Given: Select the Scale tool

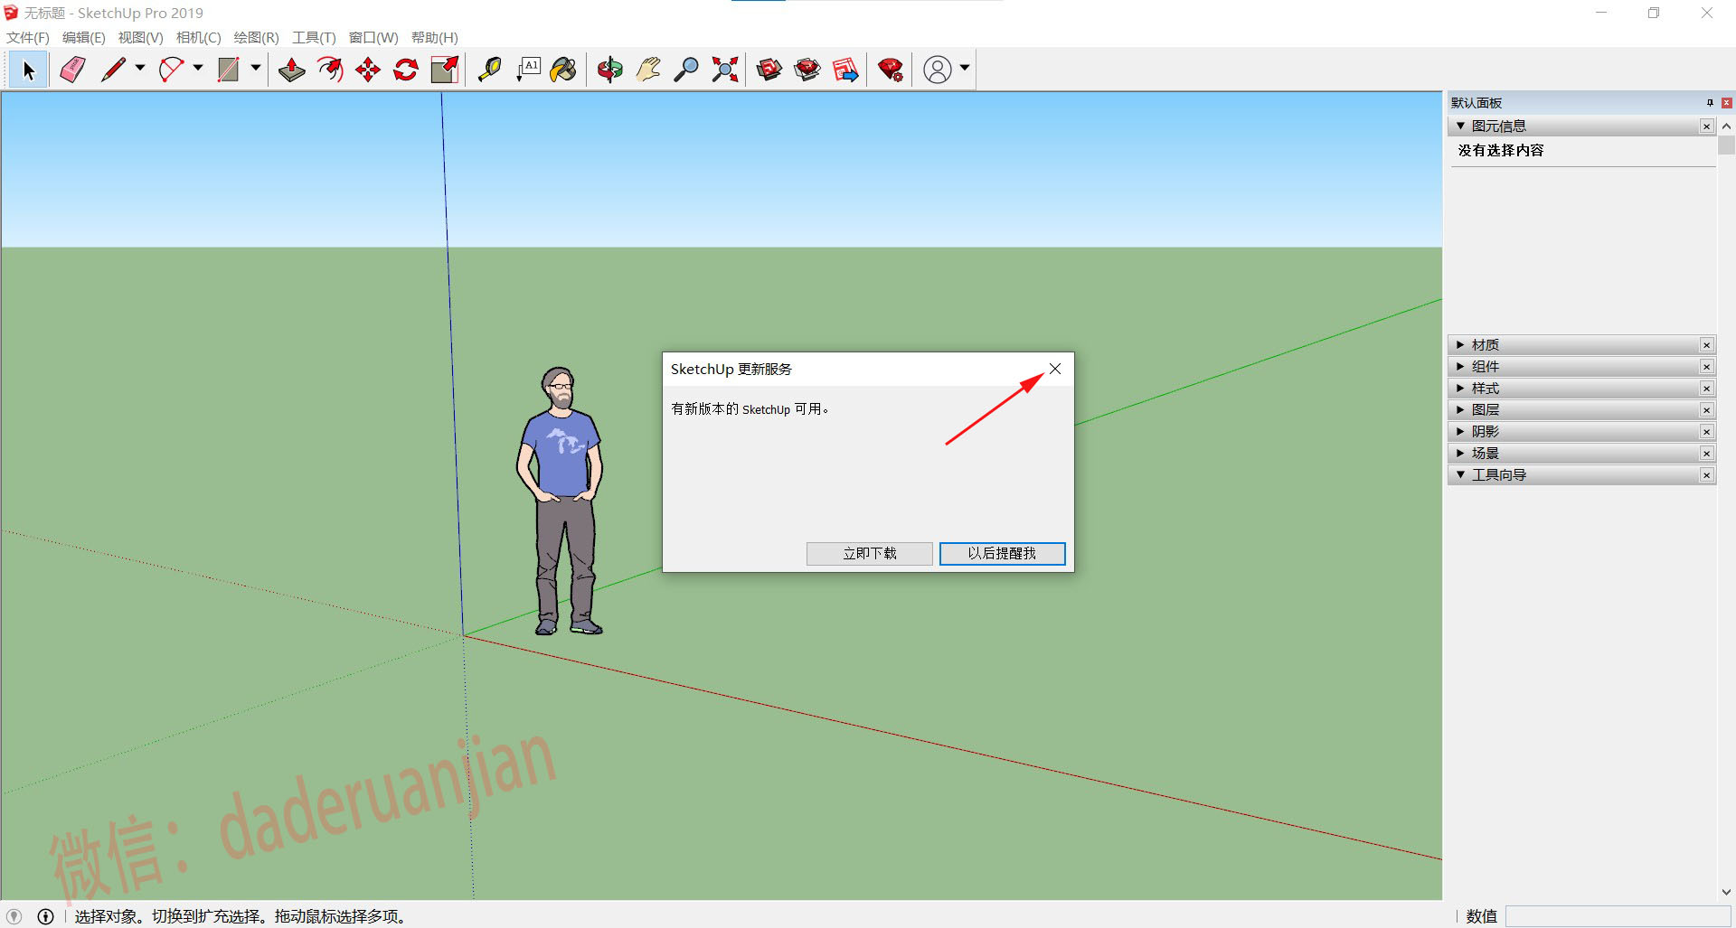Looking at the screenshot, I should point(444,70).
